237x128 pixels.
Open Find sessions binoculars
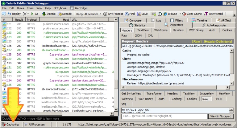click(x=130, y=14)
